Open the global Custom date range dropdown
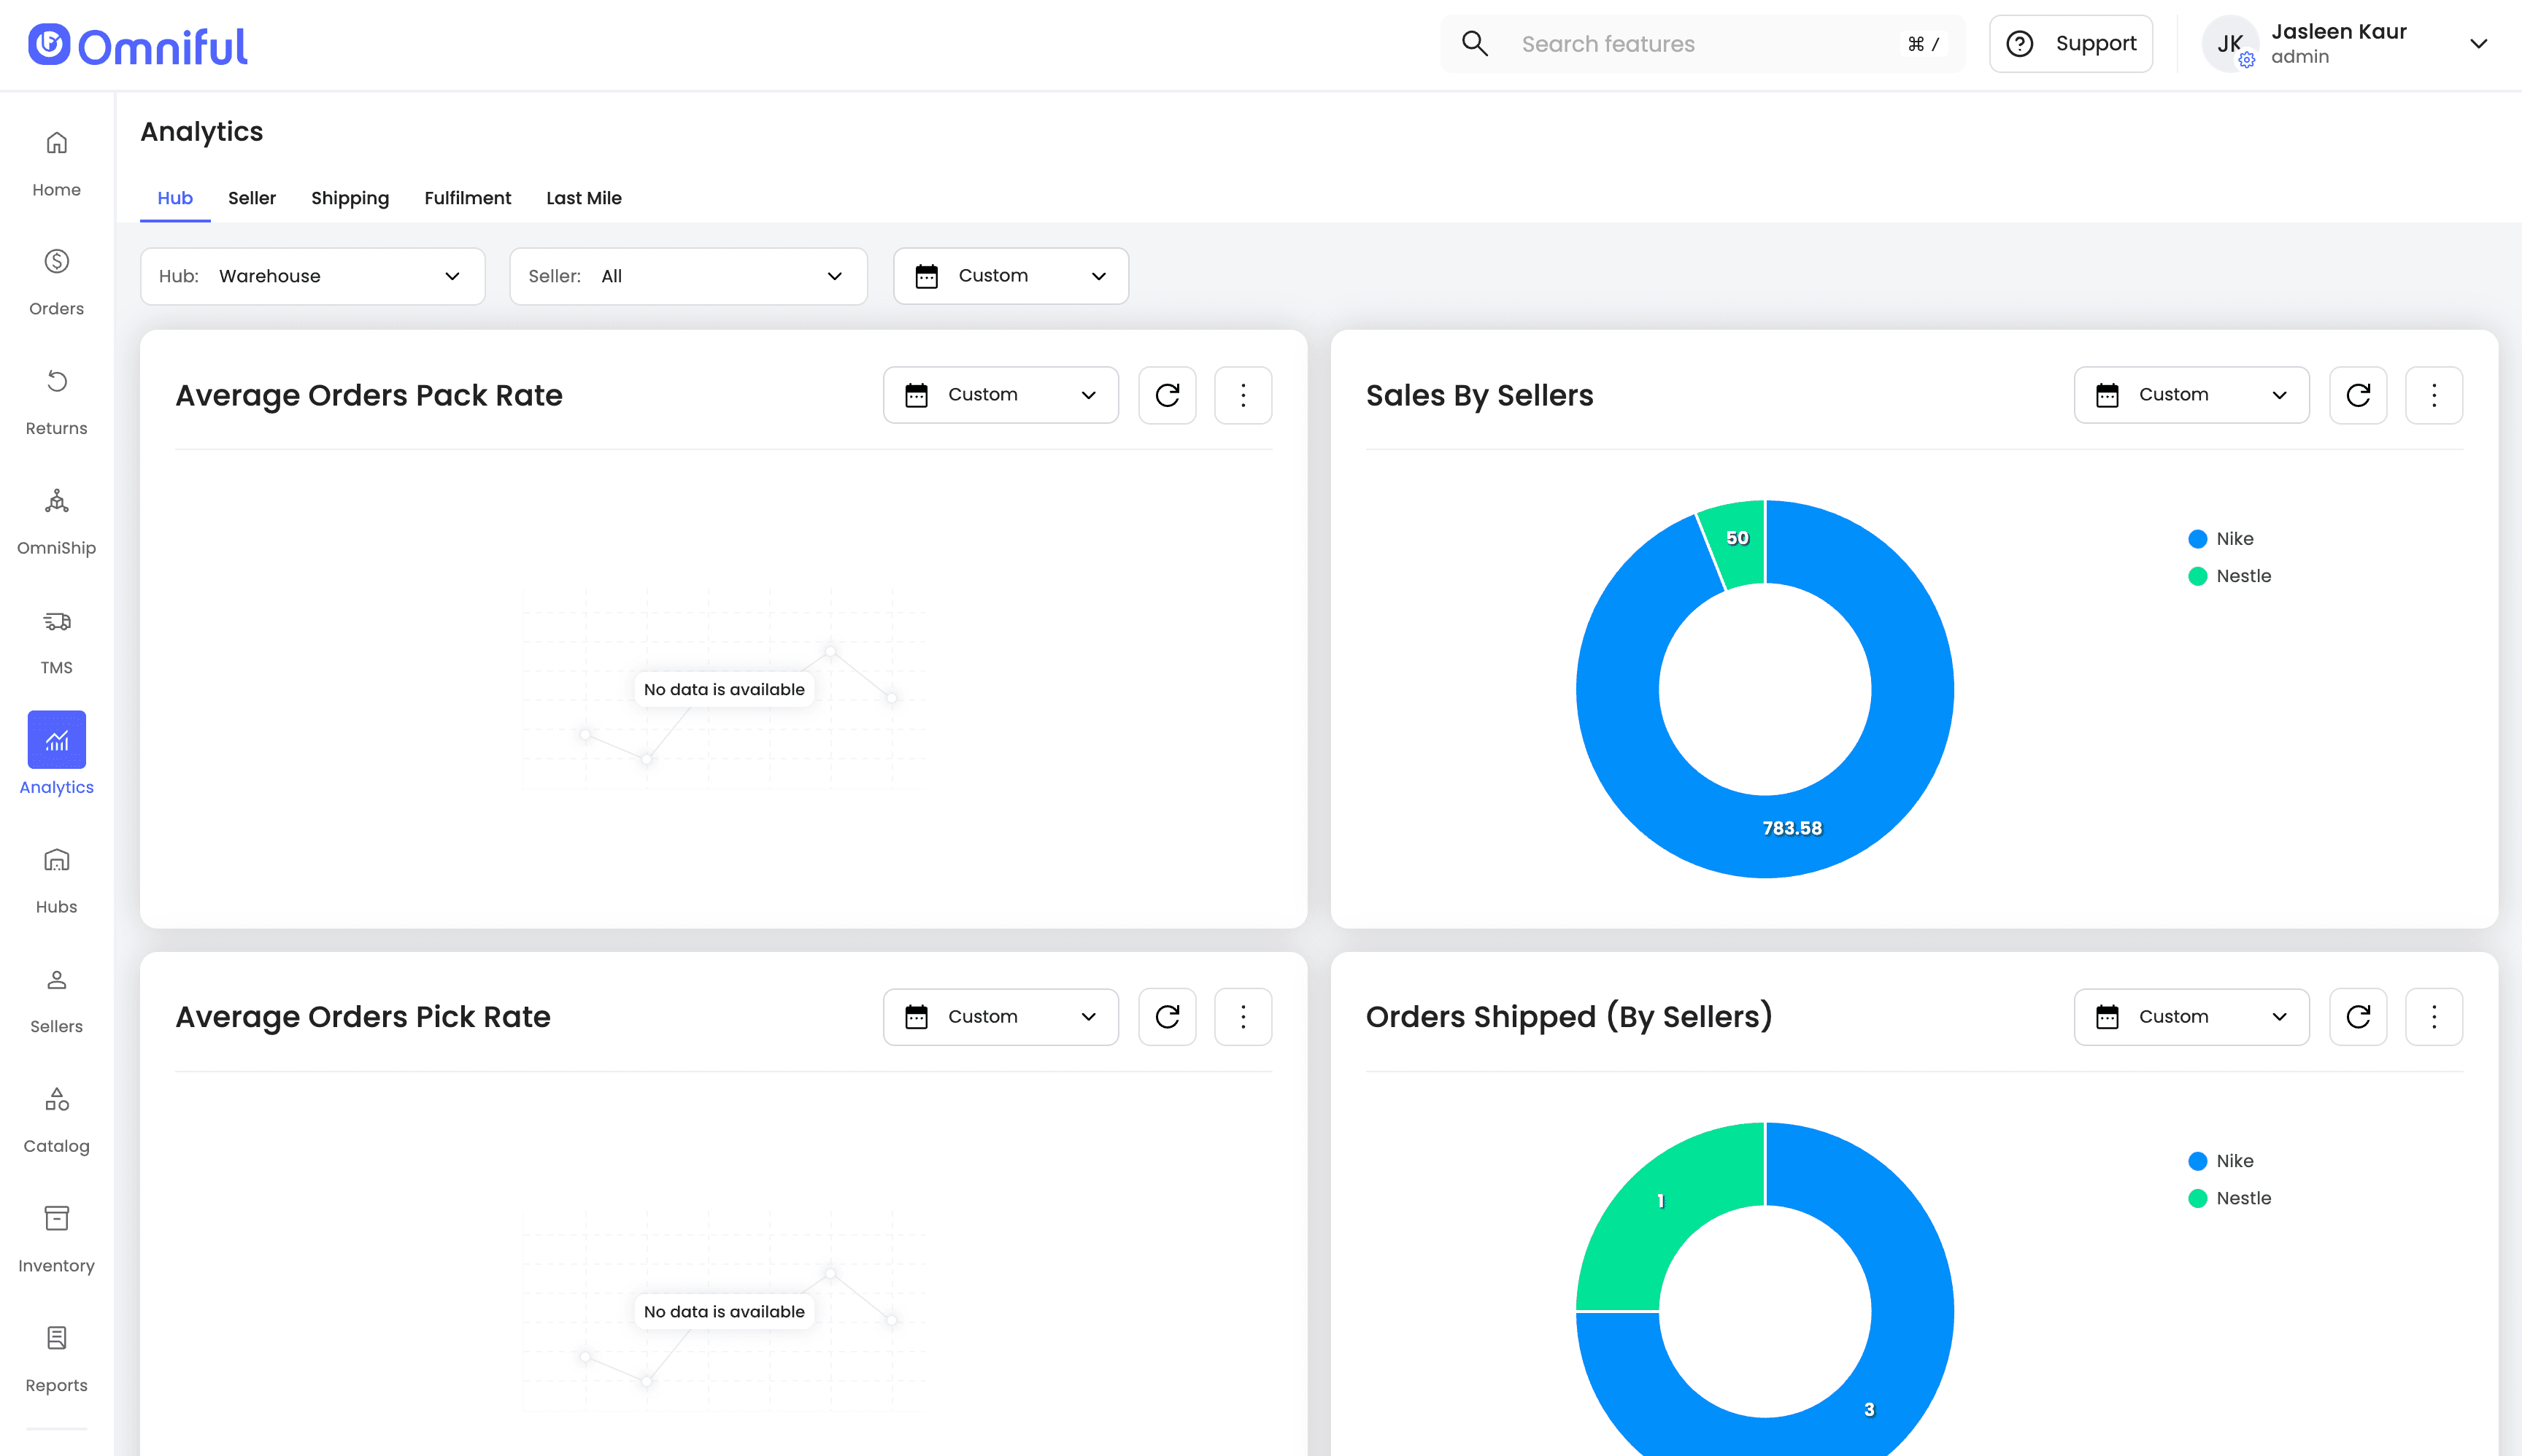This screenshot has height=1456, width=2522. (x=1011, y=276)
